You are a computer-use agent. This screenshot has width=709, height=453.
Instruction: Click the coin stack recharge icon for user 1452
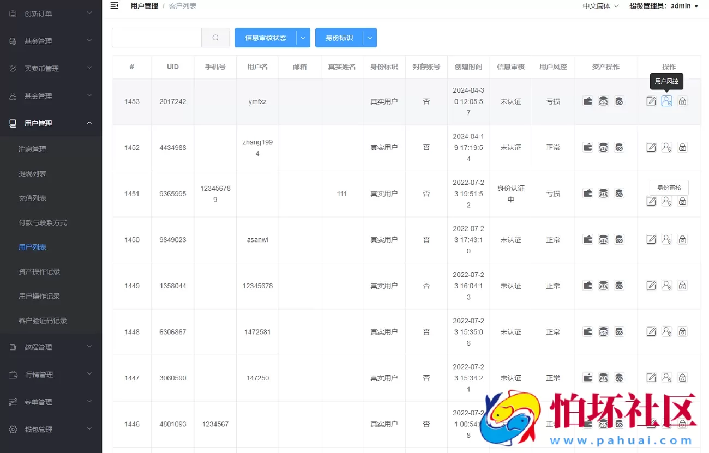(x=604, y=147)
